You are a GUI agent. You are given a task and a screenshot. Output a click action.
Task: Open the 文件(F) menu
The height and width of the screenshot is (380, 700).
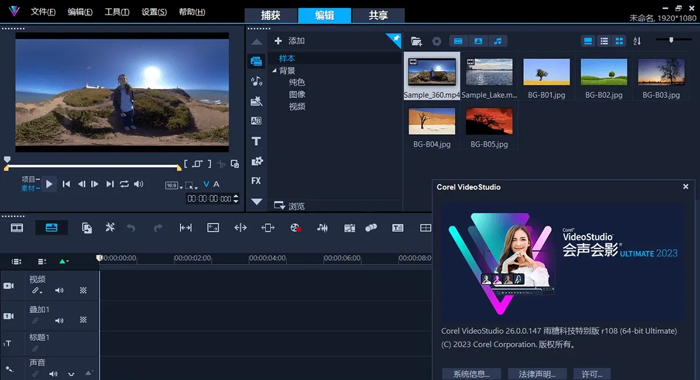(x=43, y=12)
